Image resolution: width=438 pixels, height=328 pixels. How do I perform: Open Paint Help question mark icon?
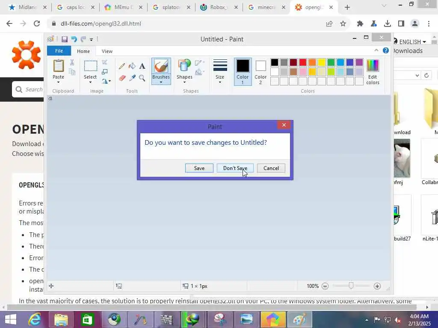pos(386,50)
